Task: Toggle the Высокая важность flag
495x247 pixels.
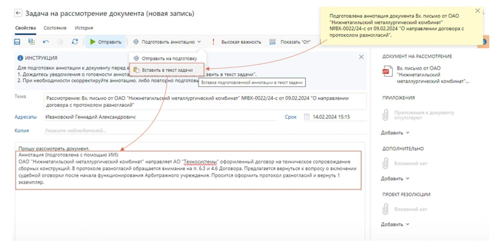Action: point(237,42)
